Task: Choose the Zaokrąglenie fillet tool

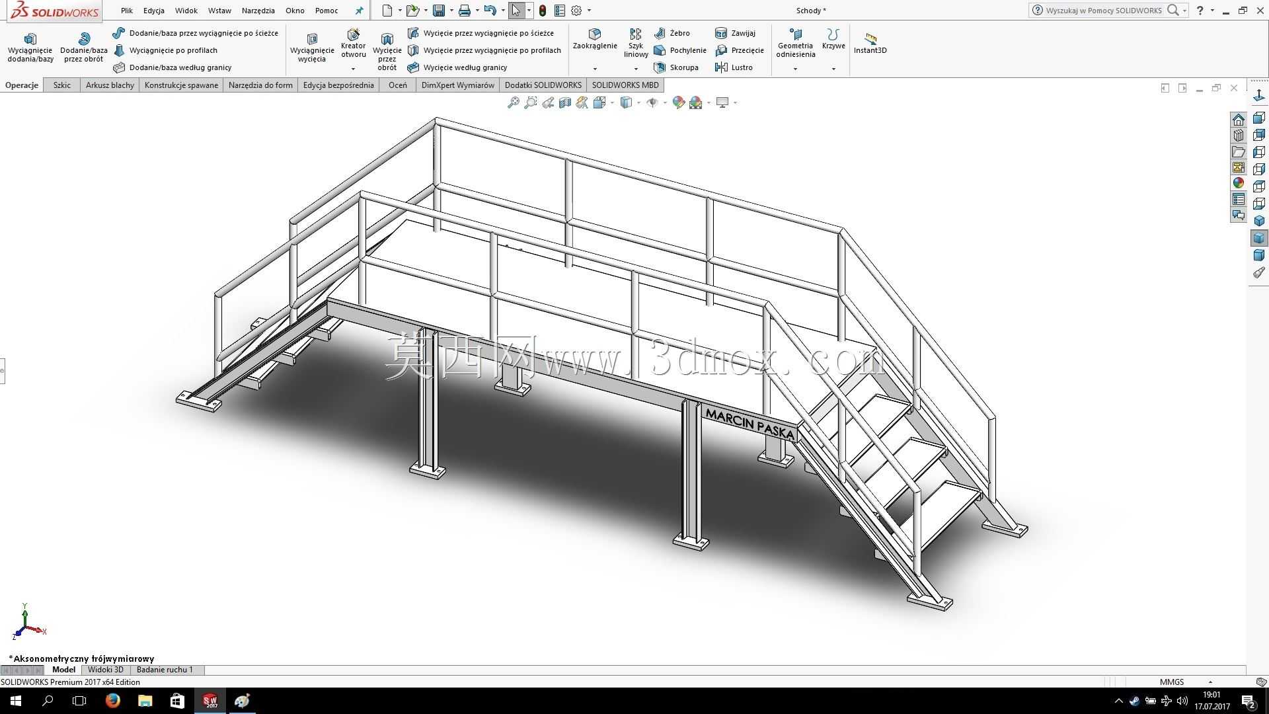Action: point(595,40)
